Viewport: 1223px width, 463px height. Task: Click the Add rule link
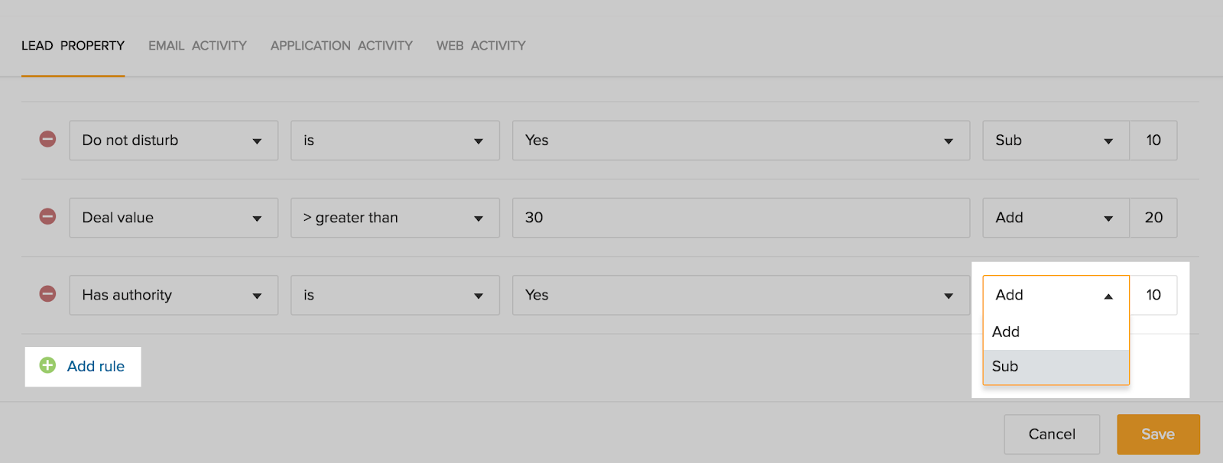(x=96, y=366)
